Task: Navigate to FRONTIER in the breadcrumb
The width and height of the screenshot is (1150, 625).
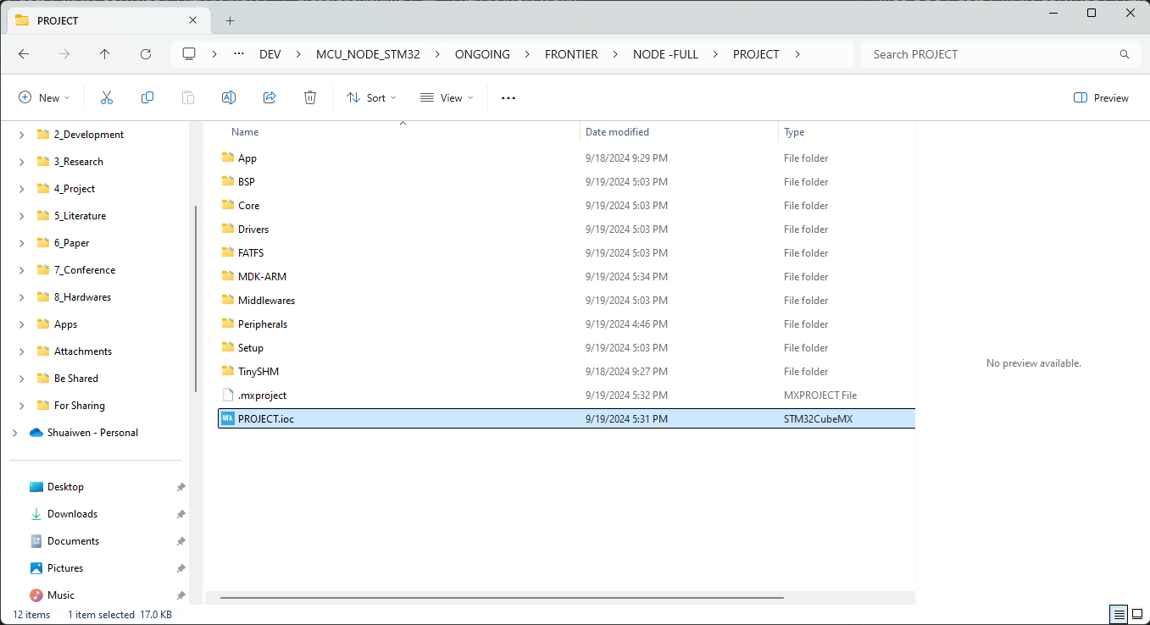Action: tap(571, 54)
